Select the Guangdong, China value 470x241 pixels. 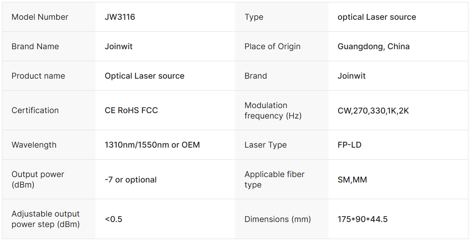tap(373, 46)
